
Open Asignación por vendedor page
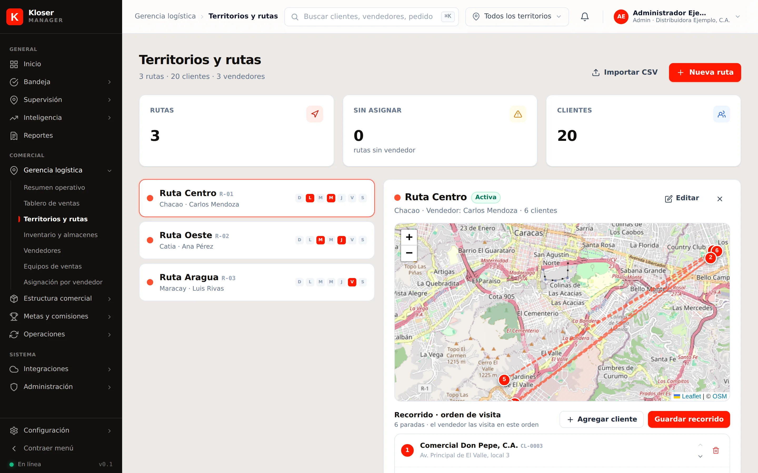coord(63,282)
